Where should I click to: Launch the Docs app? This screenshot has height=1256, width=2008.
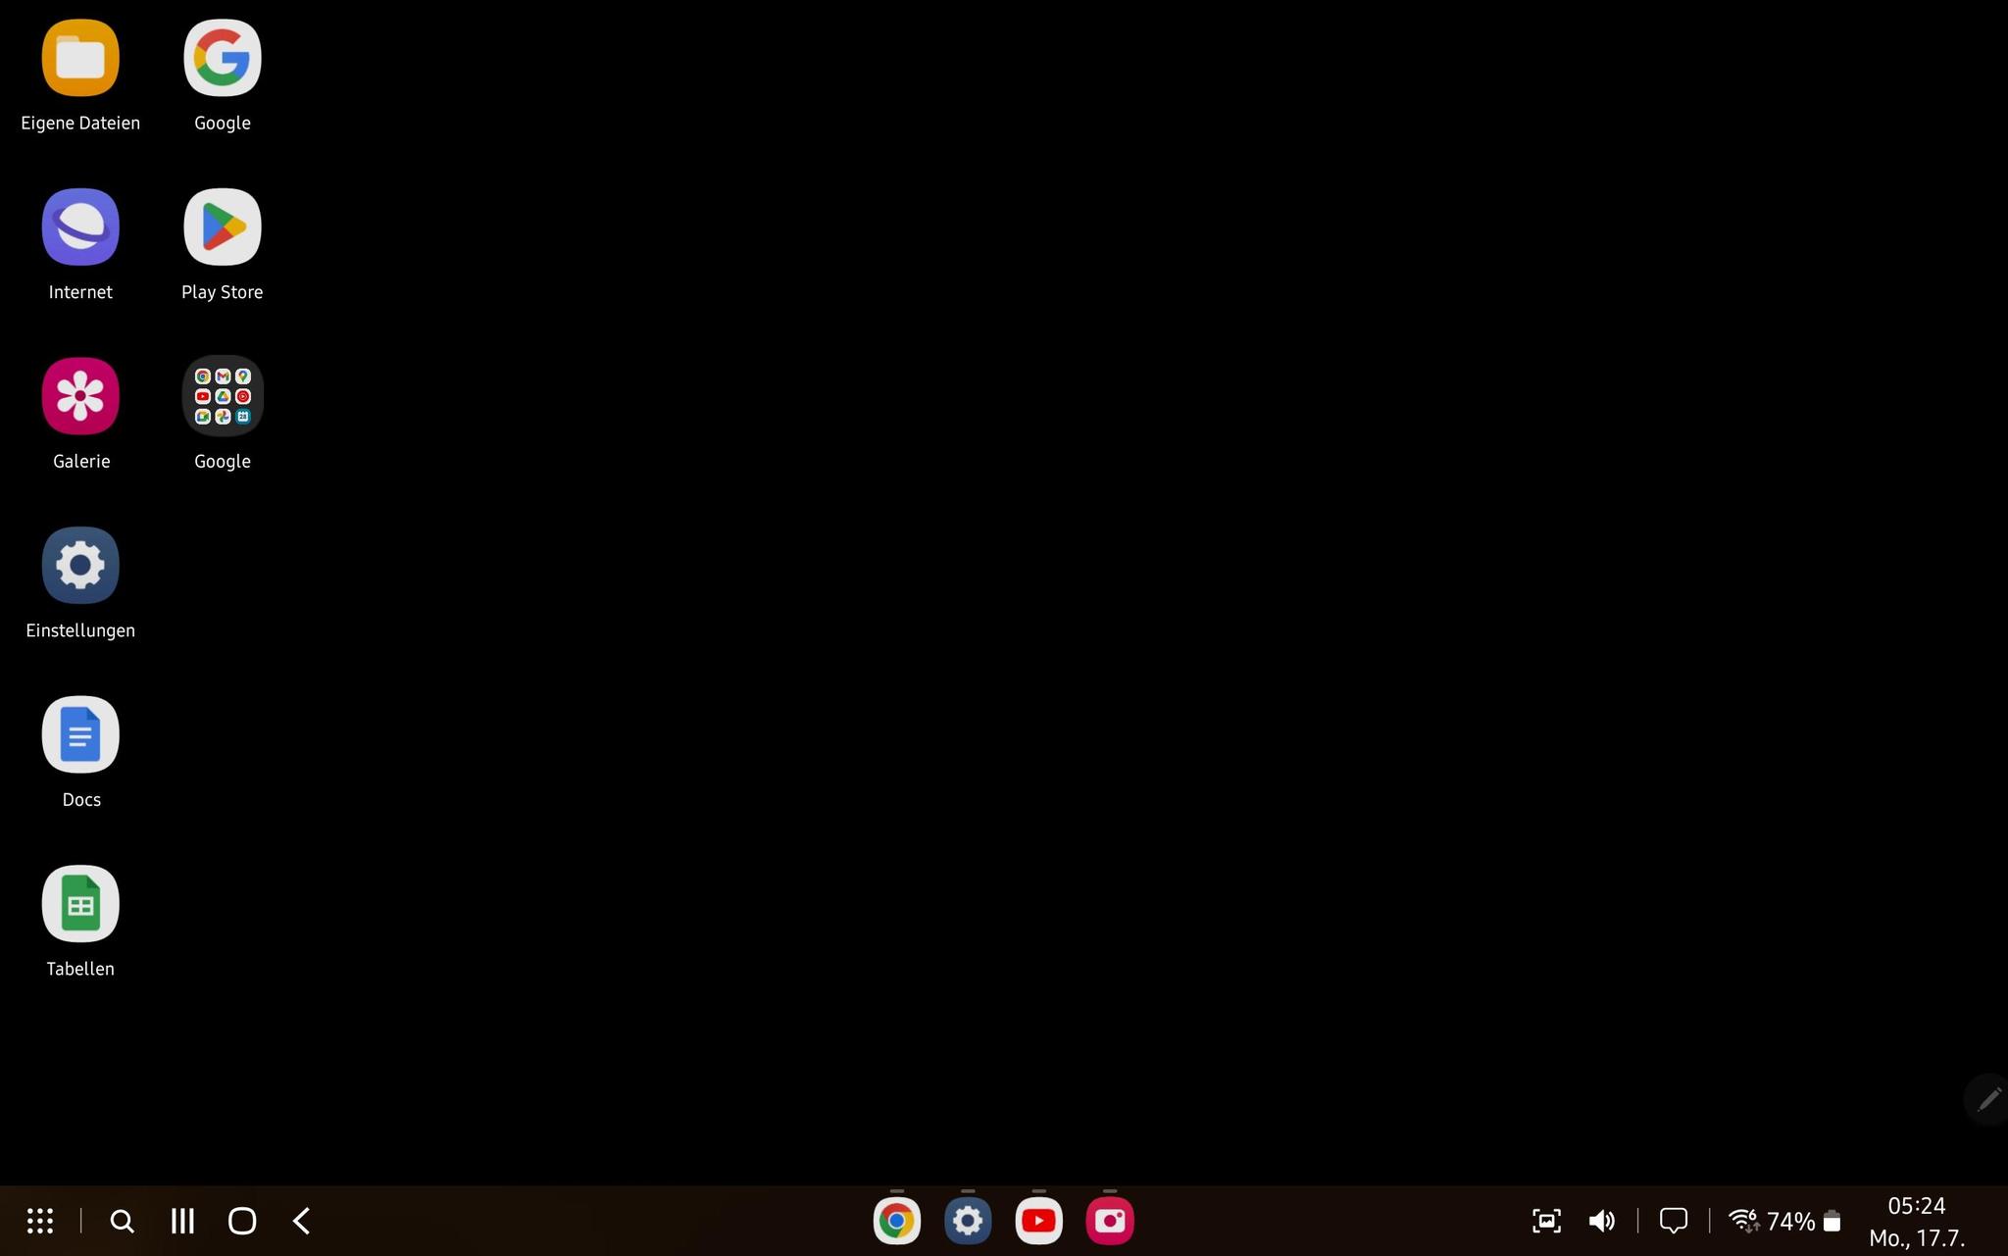[x=80, y=734]
